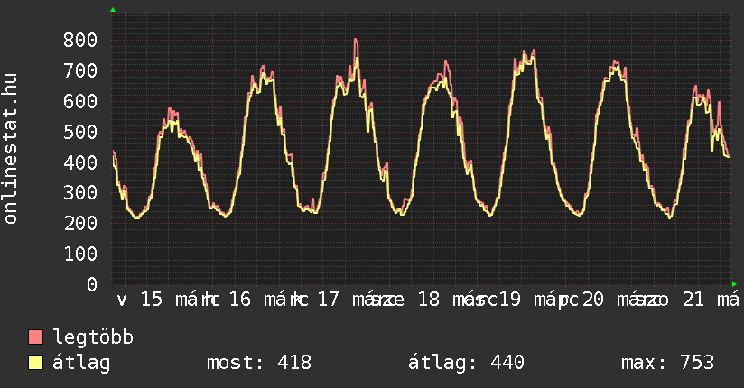Select the átlag legend label
Viewport: 744px width, 388px height.
pyautogui.click(x=82, y=363)
